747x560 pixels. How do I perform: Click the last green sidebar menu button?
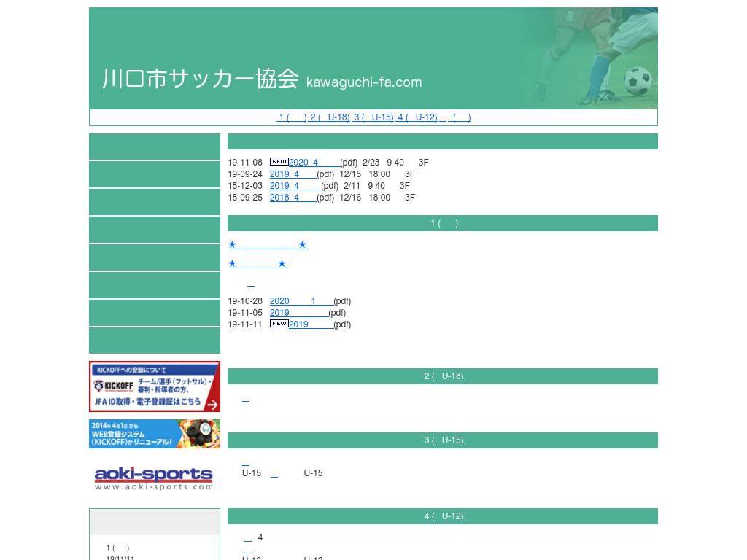coord(155,341)
